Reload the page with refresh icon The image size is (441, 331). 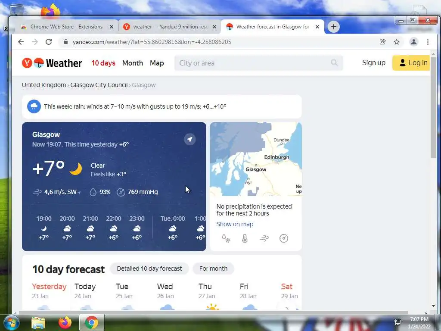coord(49,42)
